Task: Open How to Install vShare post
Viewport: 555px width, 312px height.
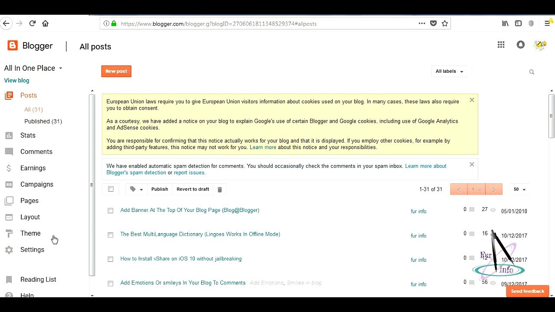Action: point(181,259)
